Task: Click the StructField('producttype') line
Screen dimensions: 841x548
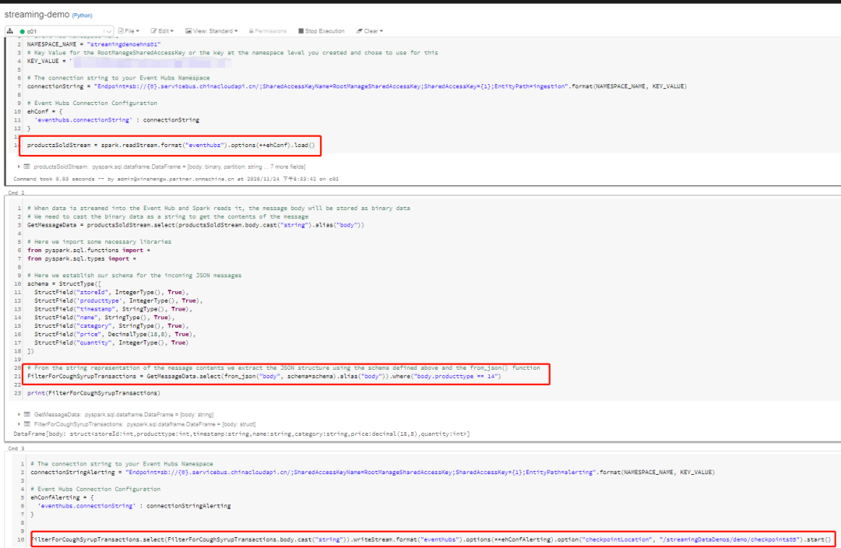Action: coord(118,300)
